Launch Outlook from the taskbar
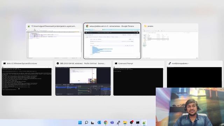224x126 pixels. [99, 122]
